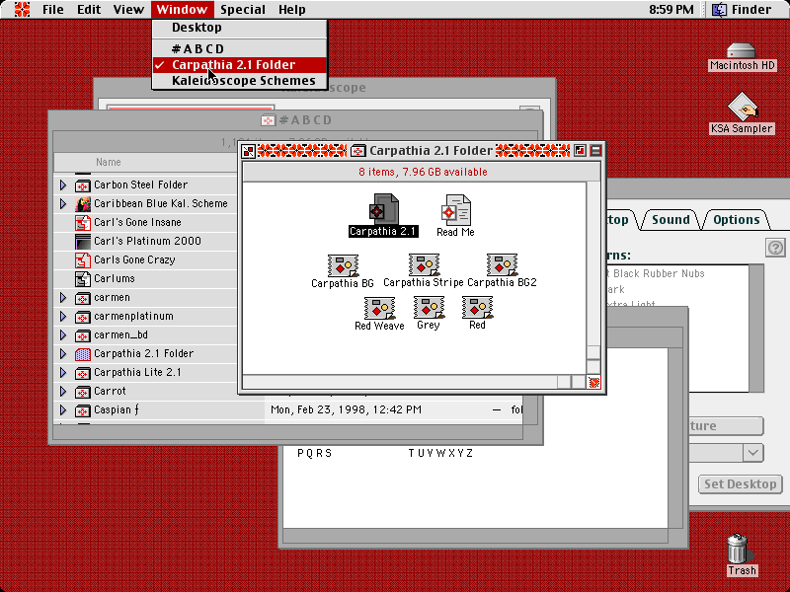
Task: Open the File menu
Action: click(53, 9)
